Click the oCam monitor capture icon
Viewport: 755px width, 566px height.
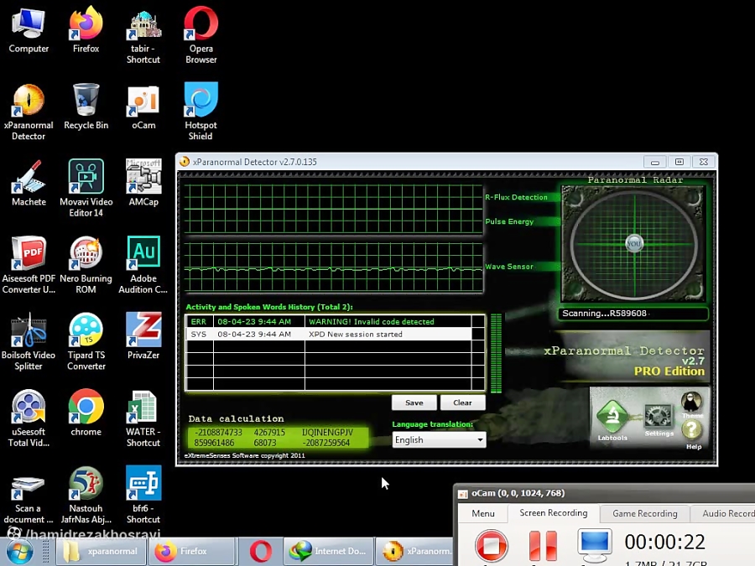pos(595,545)
